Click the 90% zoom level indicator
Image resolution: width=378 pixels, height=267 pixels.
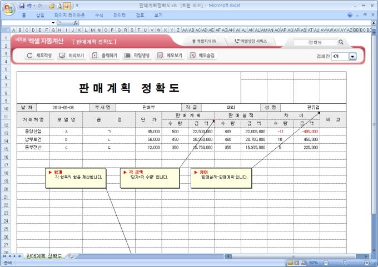click(x=314, y=263)
